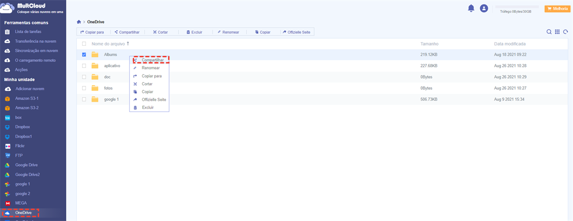Click Cortar in the toolbar
Screen dimensions: 573x221
(160, 32)
